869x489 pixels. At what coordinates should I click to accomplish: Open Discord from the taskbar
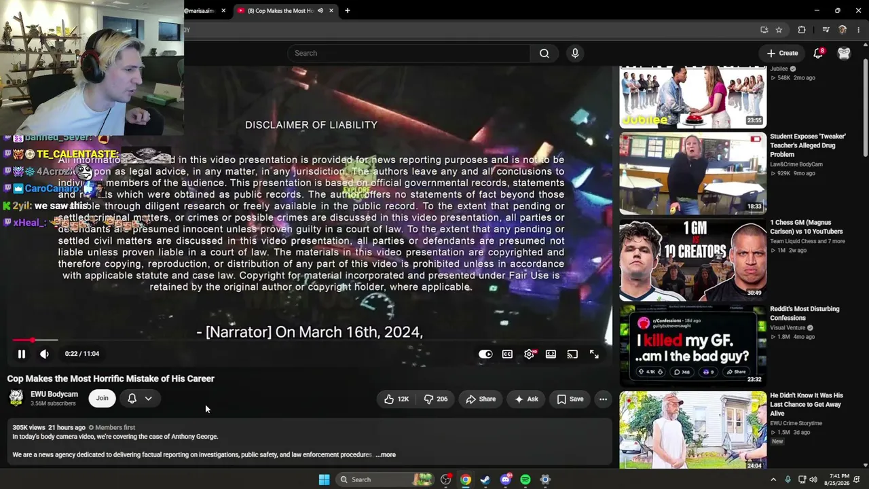click(505, 479)
